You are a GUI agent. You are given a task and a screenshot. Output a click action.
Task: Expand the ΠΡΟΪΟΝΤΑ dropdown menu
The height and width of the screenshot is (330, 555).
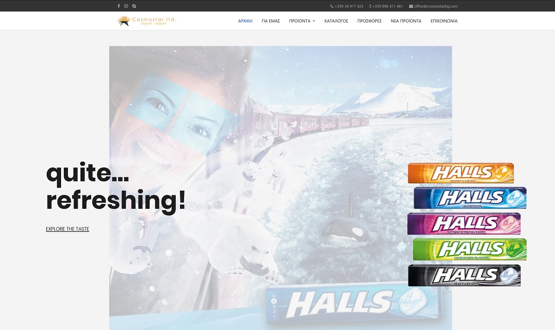coord(302,21)
